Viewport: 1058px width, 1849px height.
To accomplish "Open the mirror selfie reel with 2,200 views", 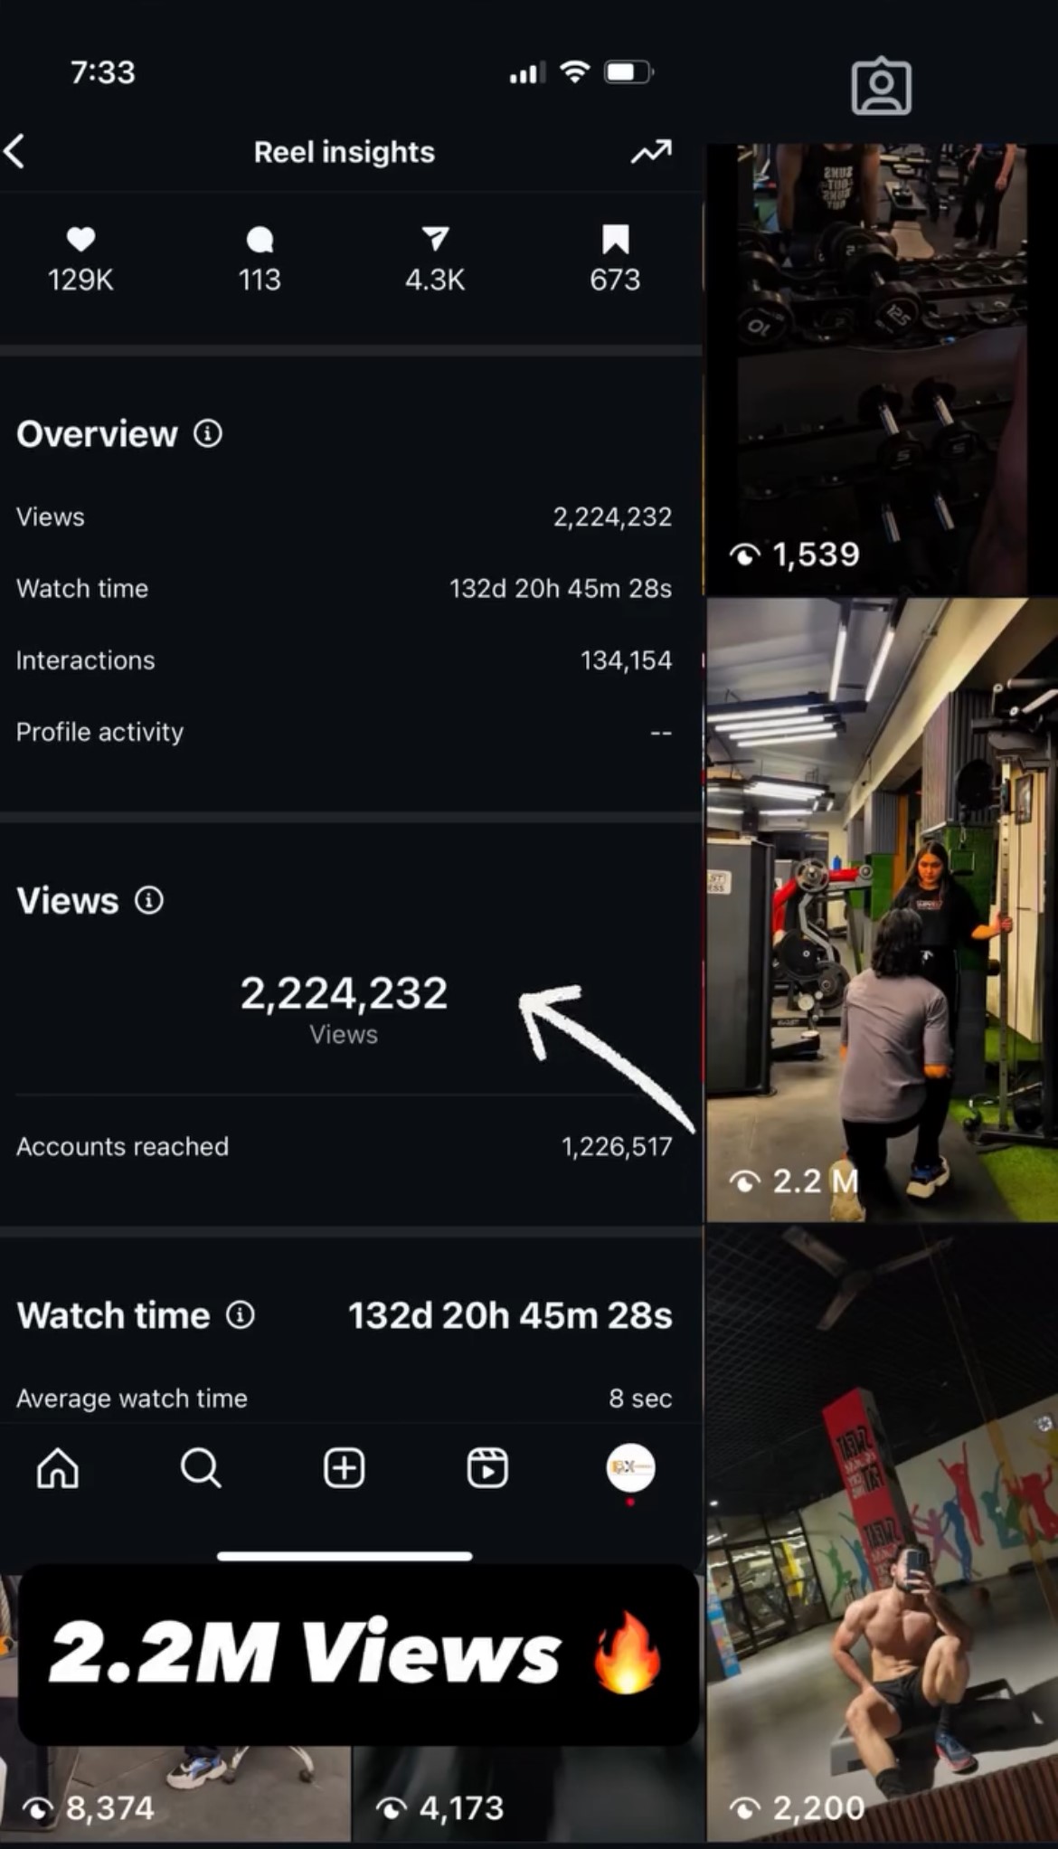I will (881, 1538).
